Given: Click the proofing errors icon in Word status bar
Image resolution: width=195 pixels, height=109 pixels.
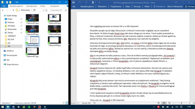Looking at the screenshot, I should coord(94,103).
